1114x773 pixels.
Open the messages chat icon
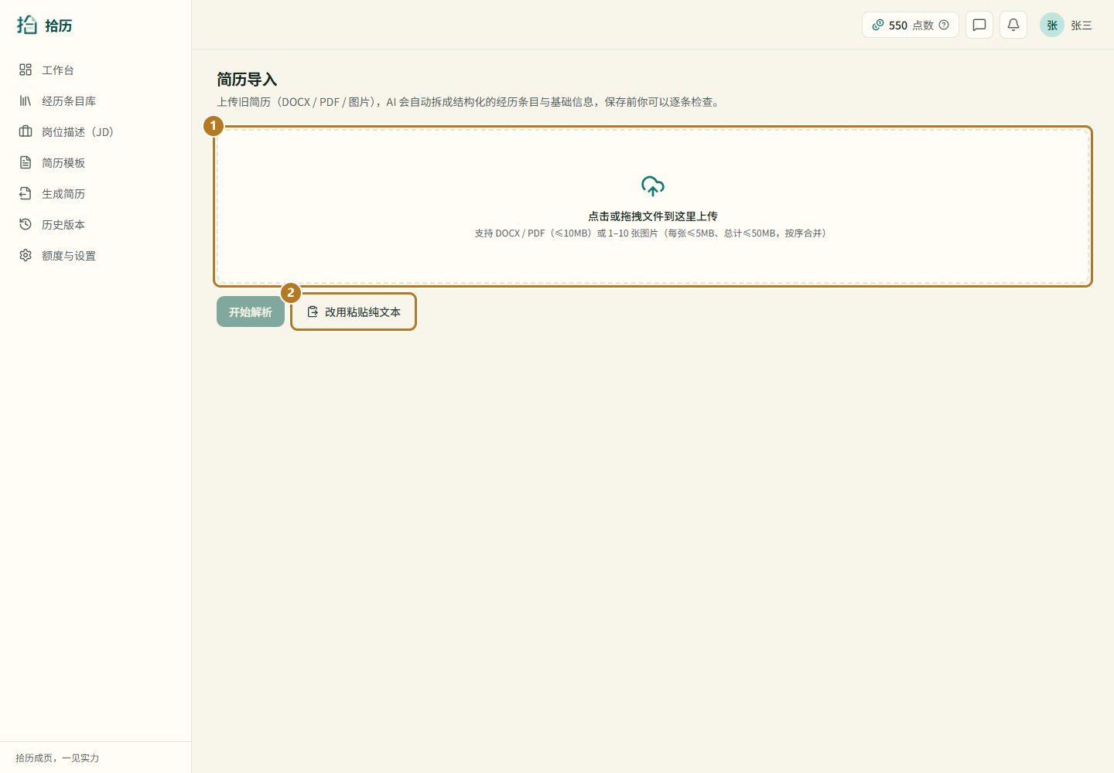pos(979,25)
